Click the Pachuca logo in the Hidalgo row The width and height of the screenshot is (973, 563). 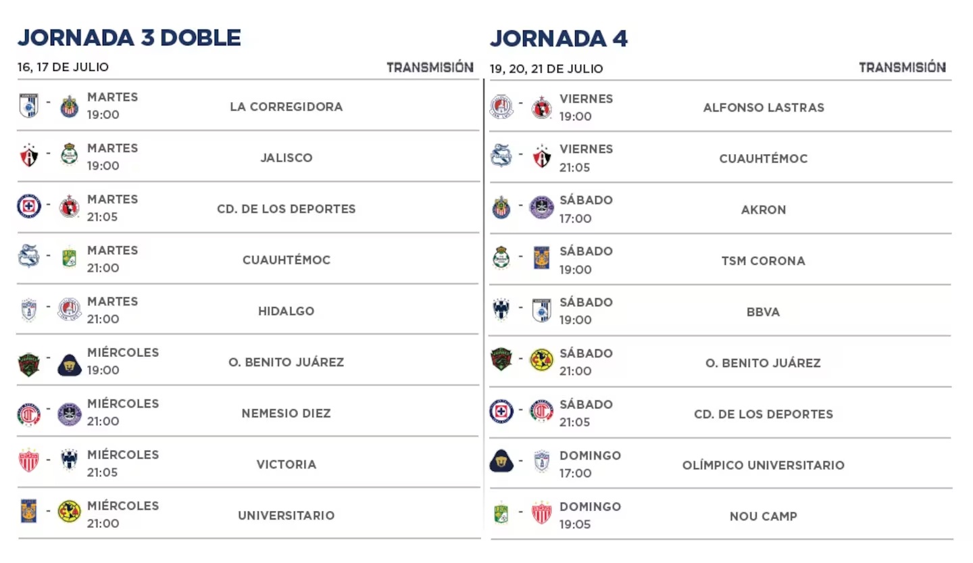point(28,310)
